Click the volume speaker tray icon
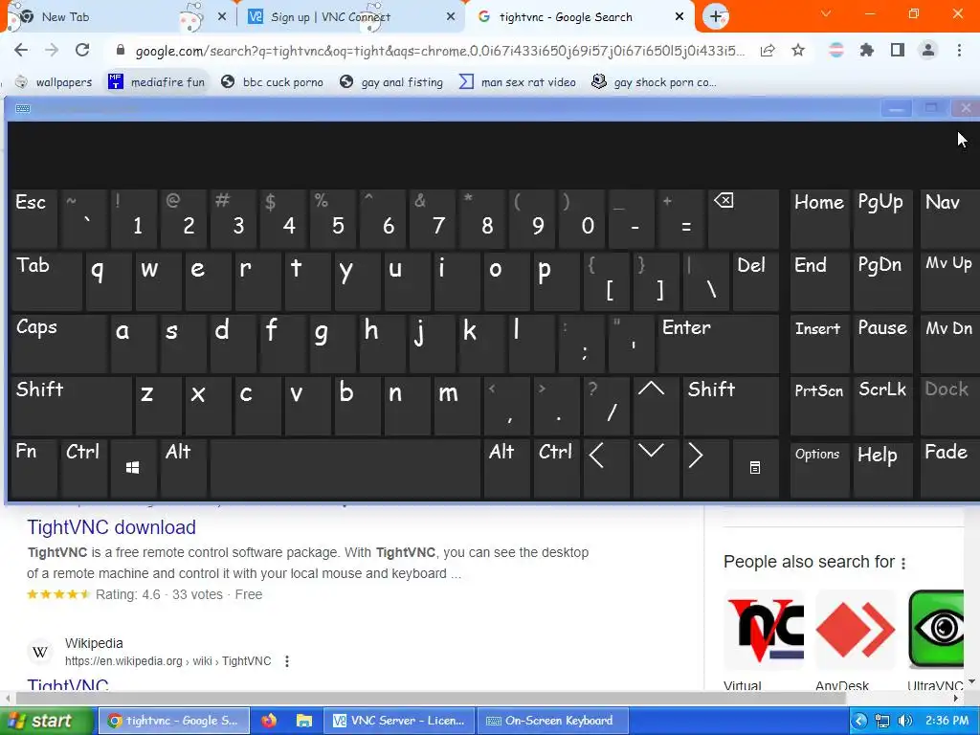Viewport: 980px width, 735px height. click(x=904, y=722)
